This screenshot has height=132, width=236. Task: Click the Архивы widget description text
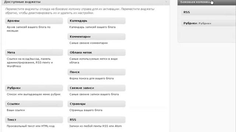click(29, 29)
